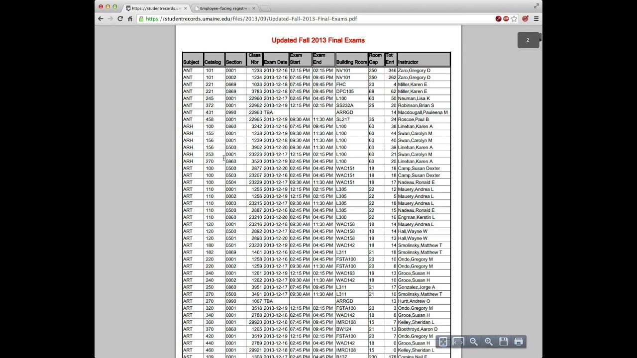This screenshot has height=358, width=637.
Task: Click room FHC cell
Action: [341, 85]
